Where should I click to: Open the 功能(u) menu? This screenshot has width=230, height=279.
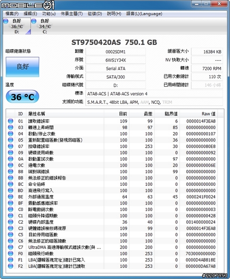click(49, 14)
